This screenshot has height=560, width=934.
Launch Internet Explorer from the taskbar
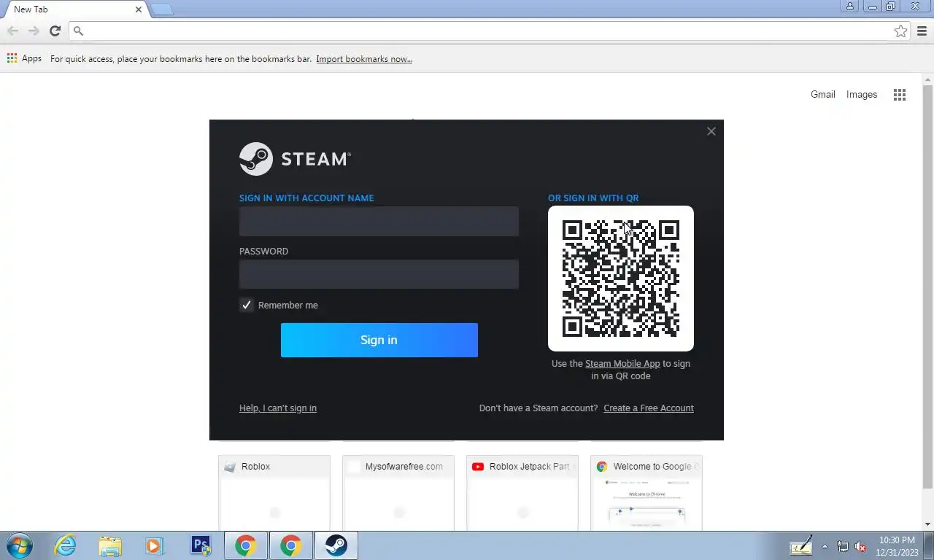pyautogui.click(x=65, y=545)
